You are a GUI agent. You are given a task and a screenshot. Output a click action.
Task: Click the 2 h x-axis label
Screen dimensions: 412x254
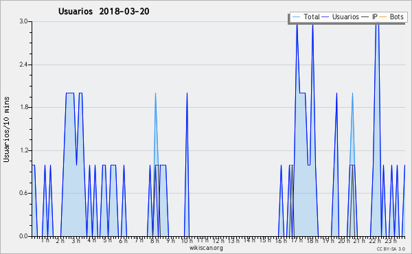coord(60,241)
